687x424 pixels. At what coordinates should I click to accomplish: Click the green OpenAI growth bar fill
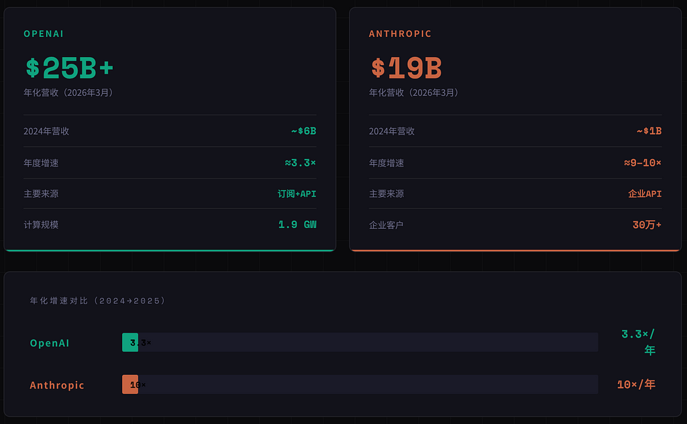pos(129,342)
